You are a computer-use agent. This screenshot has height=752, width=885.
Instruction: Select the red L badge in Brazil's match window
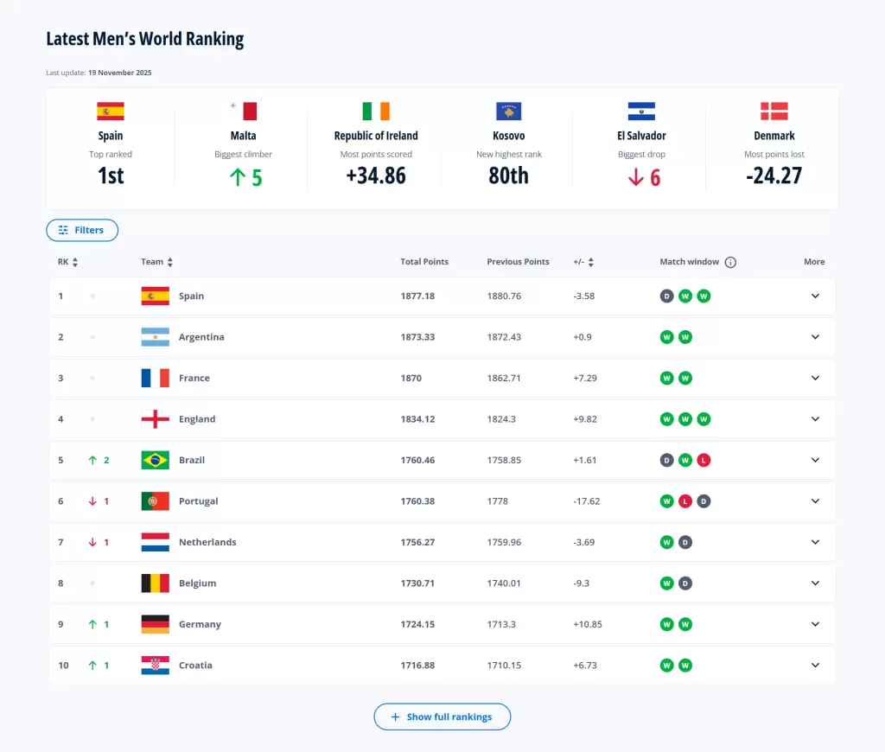point(704,460)
